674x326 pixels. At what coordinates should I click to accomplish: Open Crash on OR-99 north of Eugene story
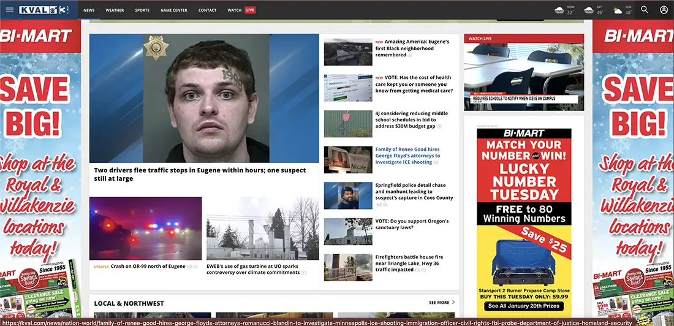click(148, 266)
